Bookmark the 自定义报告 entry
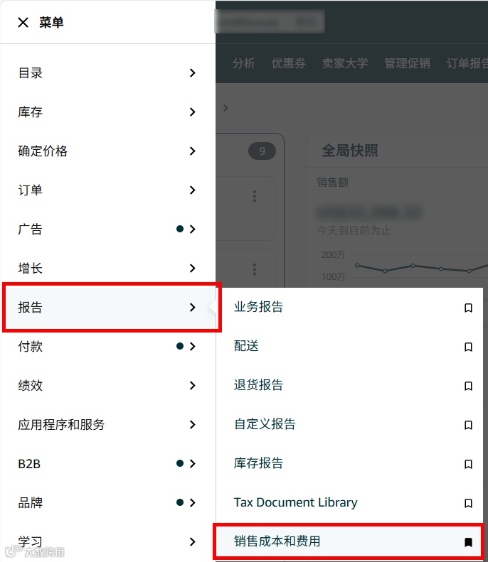This screenshot has width=488, height=562. (x=468, y=425)
